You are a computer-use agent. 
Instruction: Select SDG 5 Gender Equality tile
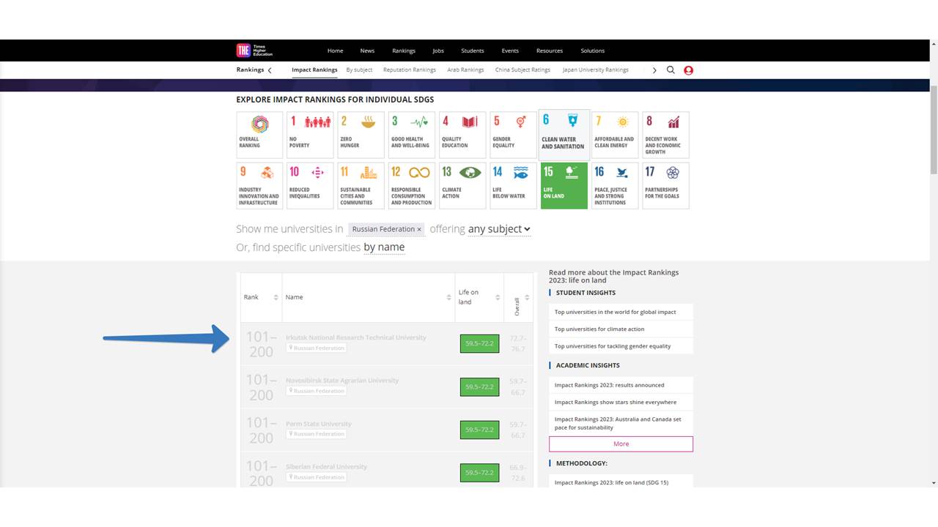pos(513,135)
